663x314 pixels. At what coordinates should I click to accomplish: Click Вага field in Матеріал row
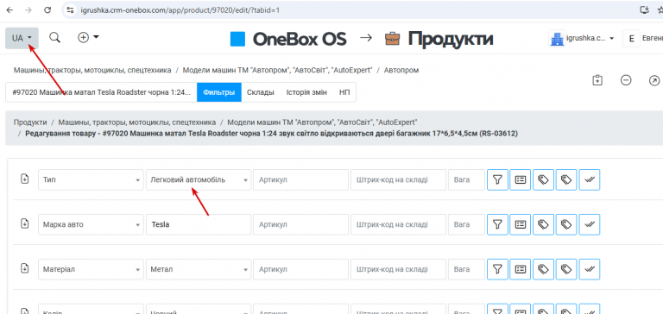(466, 269)
